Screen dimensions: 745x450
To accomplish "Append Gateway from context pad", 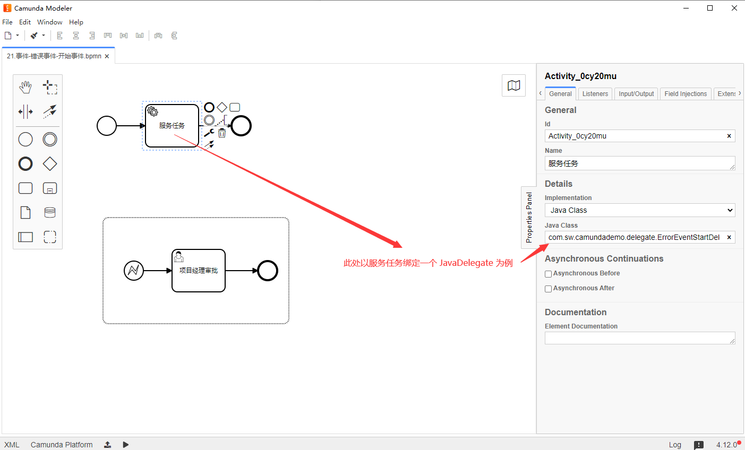I will click(222, 108).
